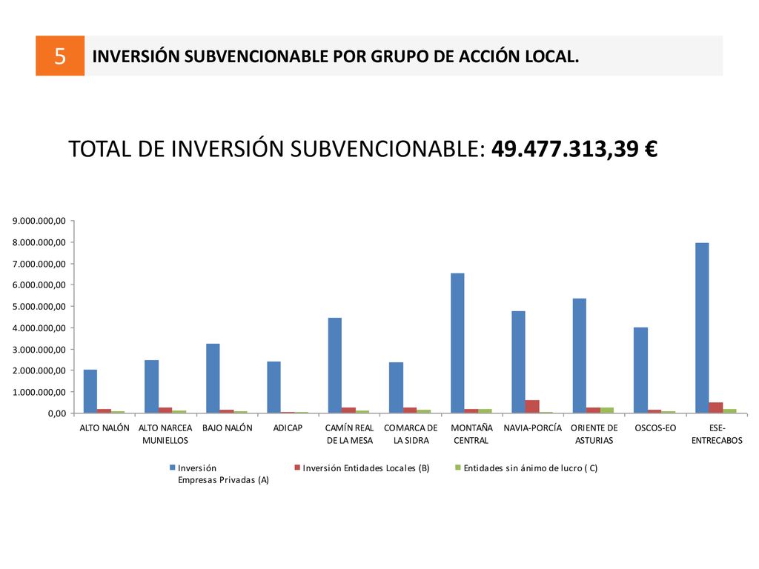Click the 9.000.000,00 y-axis value
759x569 pixels.
(39, 221)
